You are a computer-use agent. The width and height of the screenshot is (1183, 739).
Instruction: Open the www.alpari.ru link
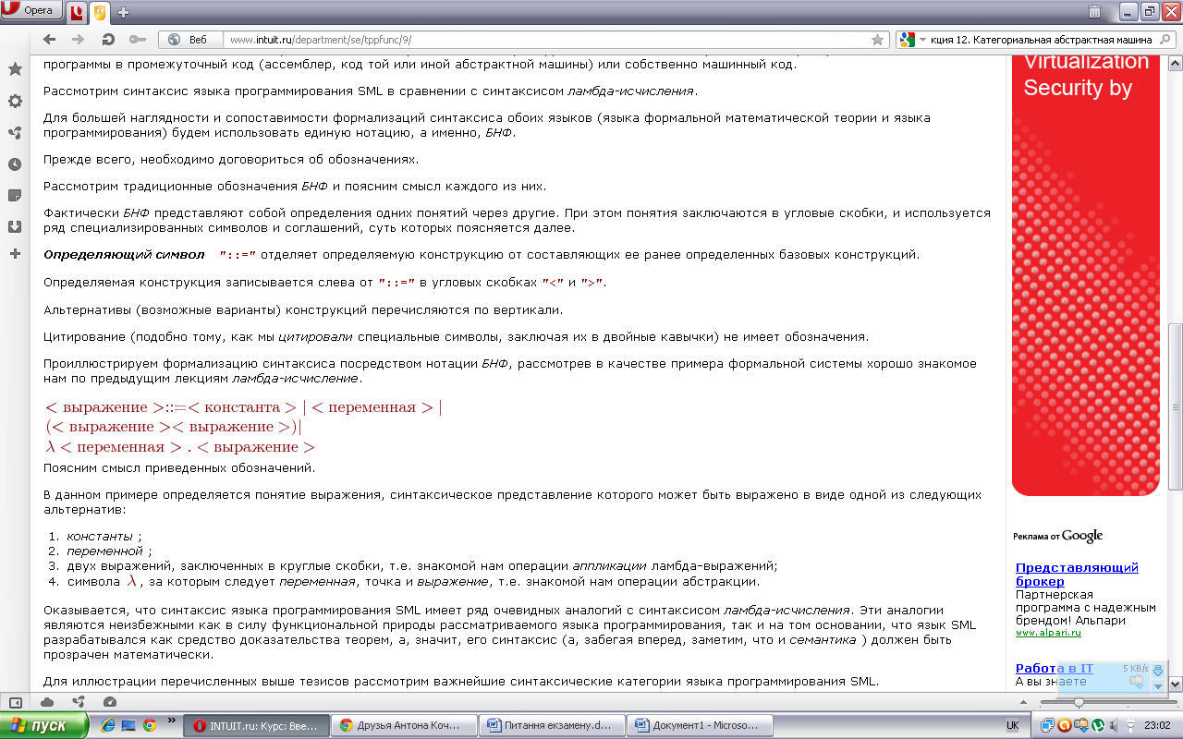1048,633
